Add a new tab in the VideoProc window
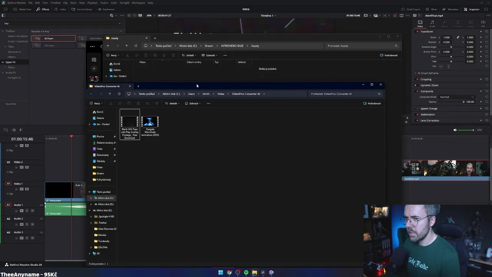 pyautogui.click(x=138, y=86)
